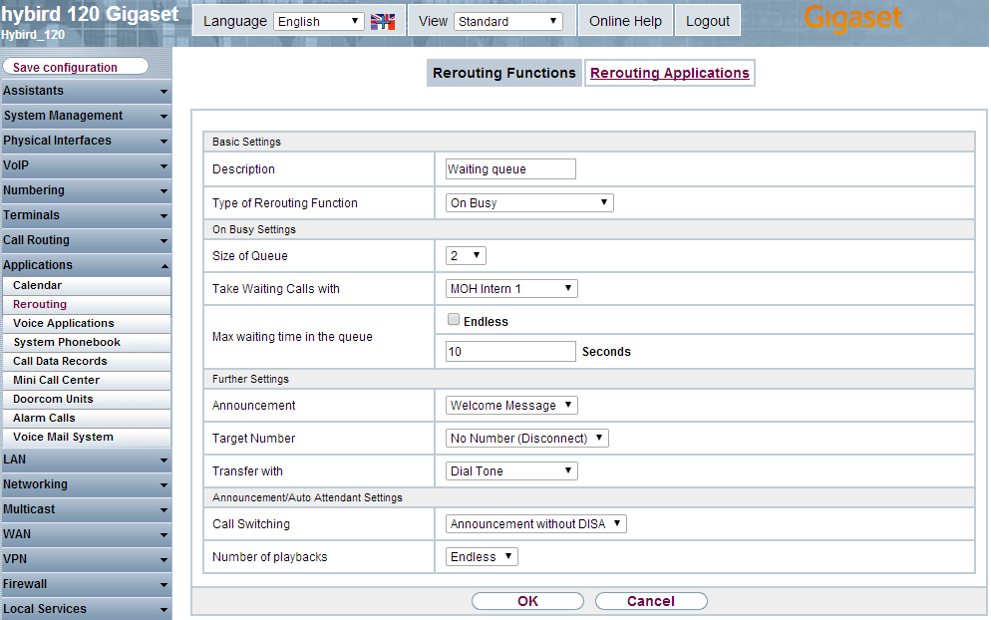
Task: Open Call Data Records submenu item
Action: (87, 362)
